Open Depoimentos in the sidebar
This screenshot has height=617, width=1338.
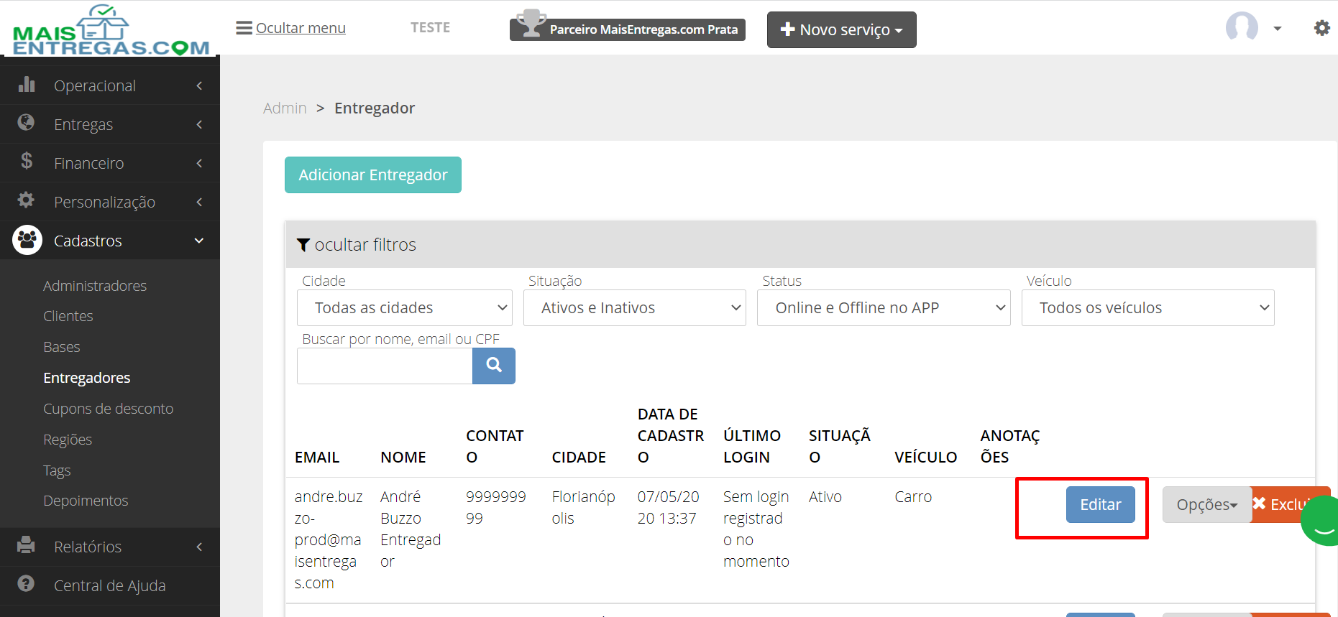tap(86, 501)
